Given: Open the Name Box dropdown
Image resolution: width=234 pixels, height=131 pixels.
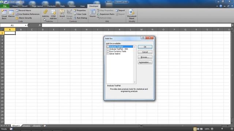Looking at the screenshot, I should [x=26, y=25].
